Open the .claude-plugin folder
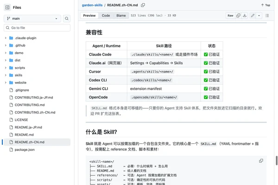278x185 pixels. [25, 38]
